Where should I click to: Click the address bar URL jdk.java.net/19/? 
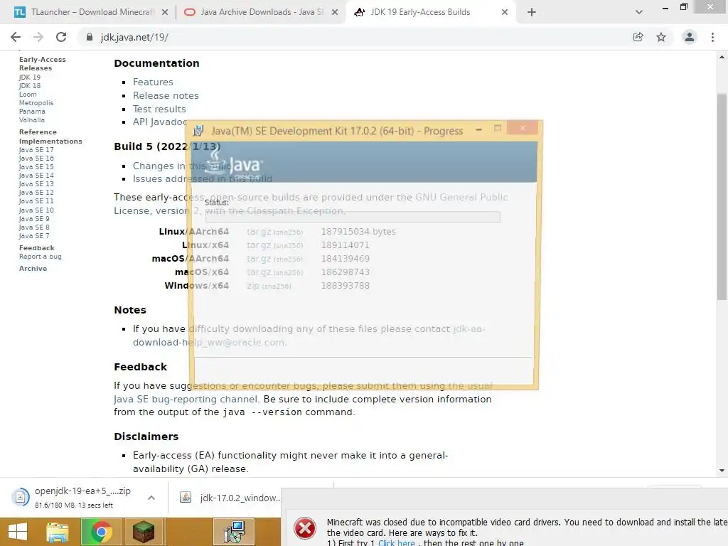(x=134, y=37)
